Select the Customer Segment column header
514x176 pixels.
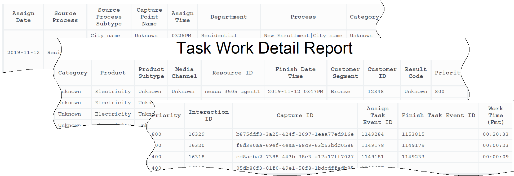[345, 73]
